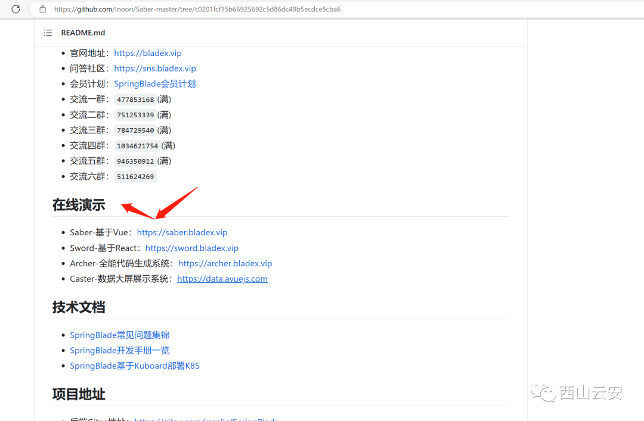The image size is (644, 421).
Task: Click group number 751253339
Action: 135,115
